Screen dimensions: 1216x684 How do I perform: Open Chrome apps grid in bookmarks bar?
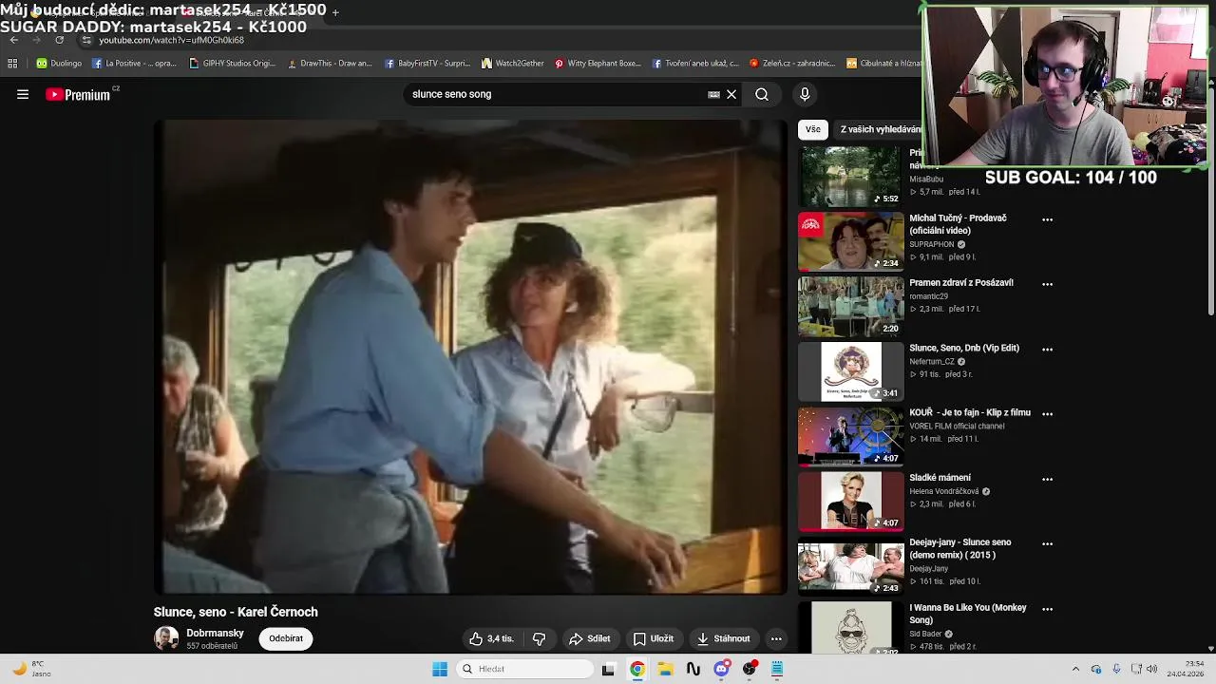pos(12,64)
